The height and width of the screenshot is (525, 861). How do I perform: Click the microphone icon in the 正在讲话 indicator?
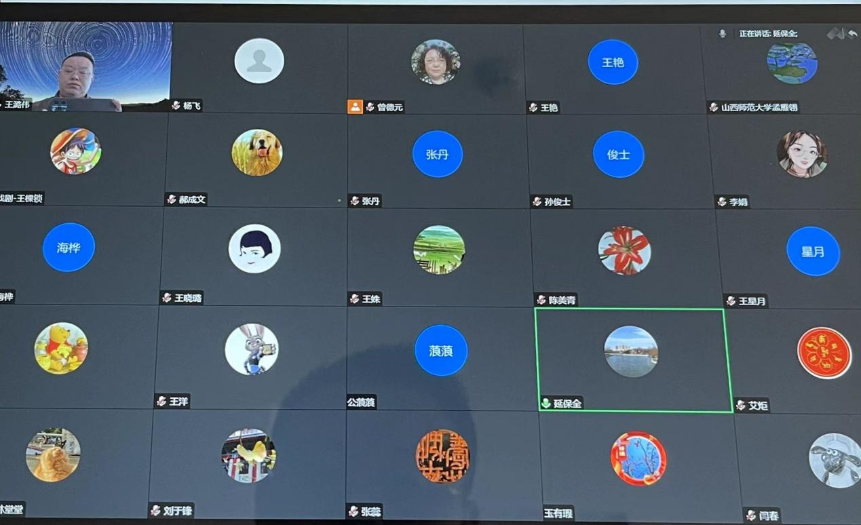(x=722, y=33)
